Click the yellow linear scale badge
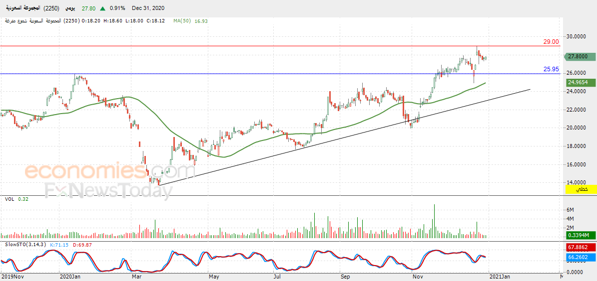Image resolution: width=597 pixels, height=281 pixels. click(x=582, y=188)
